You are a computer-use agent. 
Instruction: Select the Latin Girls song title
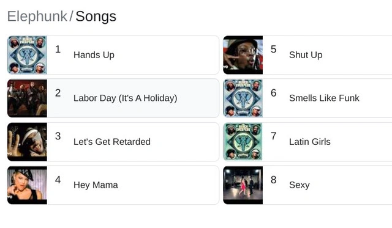point(310,142)
